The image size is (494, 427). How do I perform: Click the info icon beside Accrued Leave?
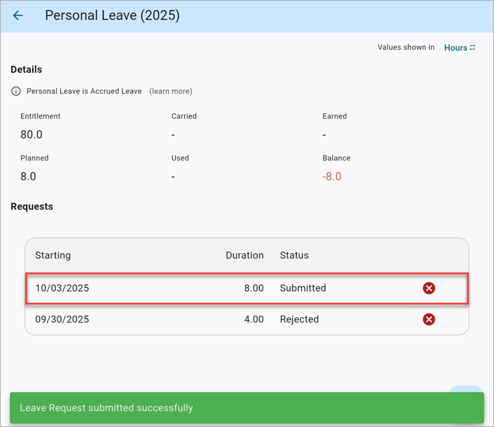click(x=17, y=91)
